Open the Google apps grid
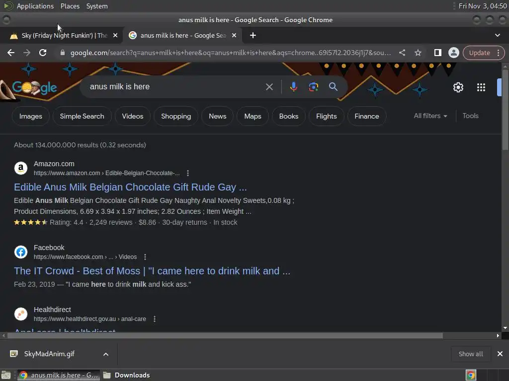The height and width of the screenshot is (381, 509). coord(481,87)
